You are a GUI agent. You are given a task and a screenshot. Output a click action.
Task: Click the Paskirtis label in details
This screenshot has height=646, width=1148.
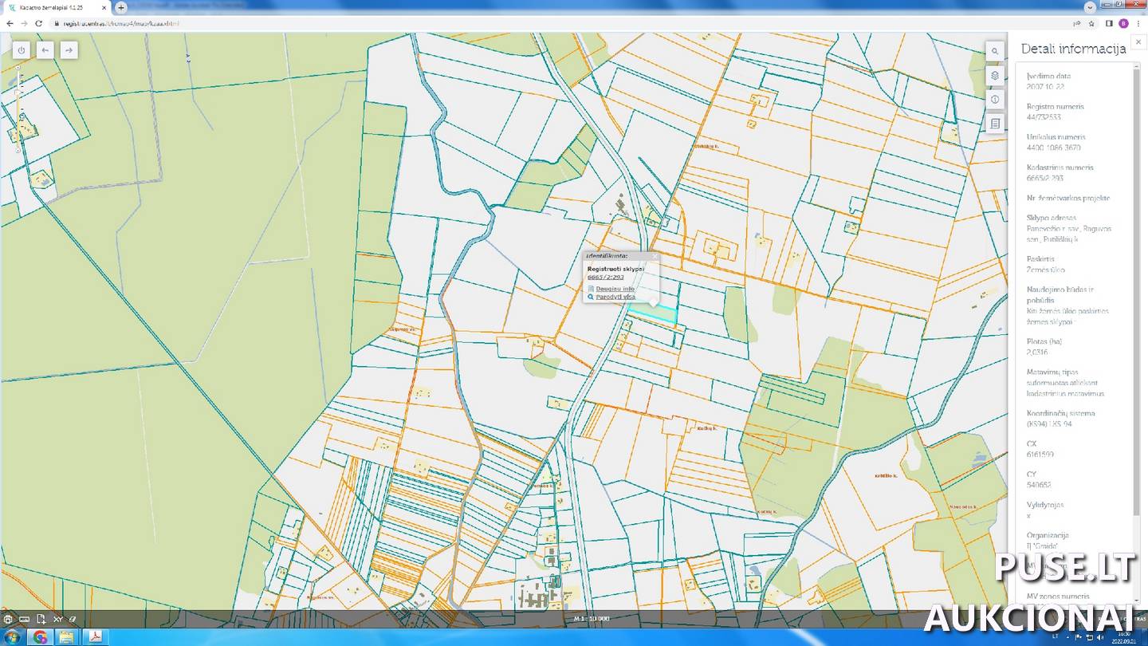coord(1040,259)
